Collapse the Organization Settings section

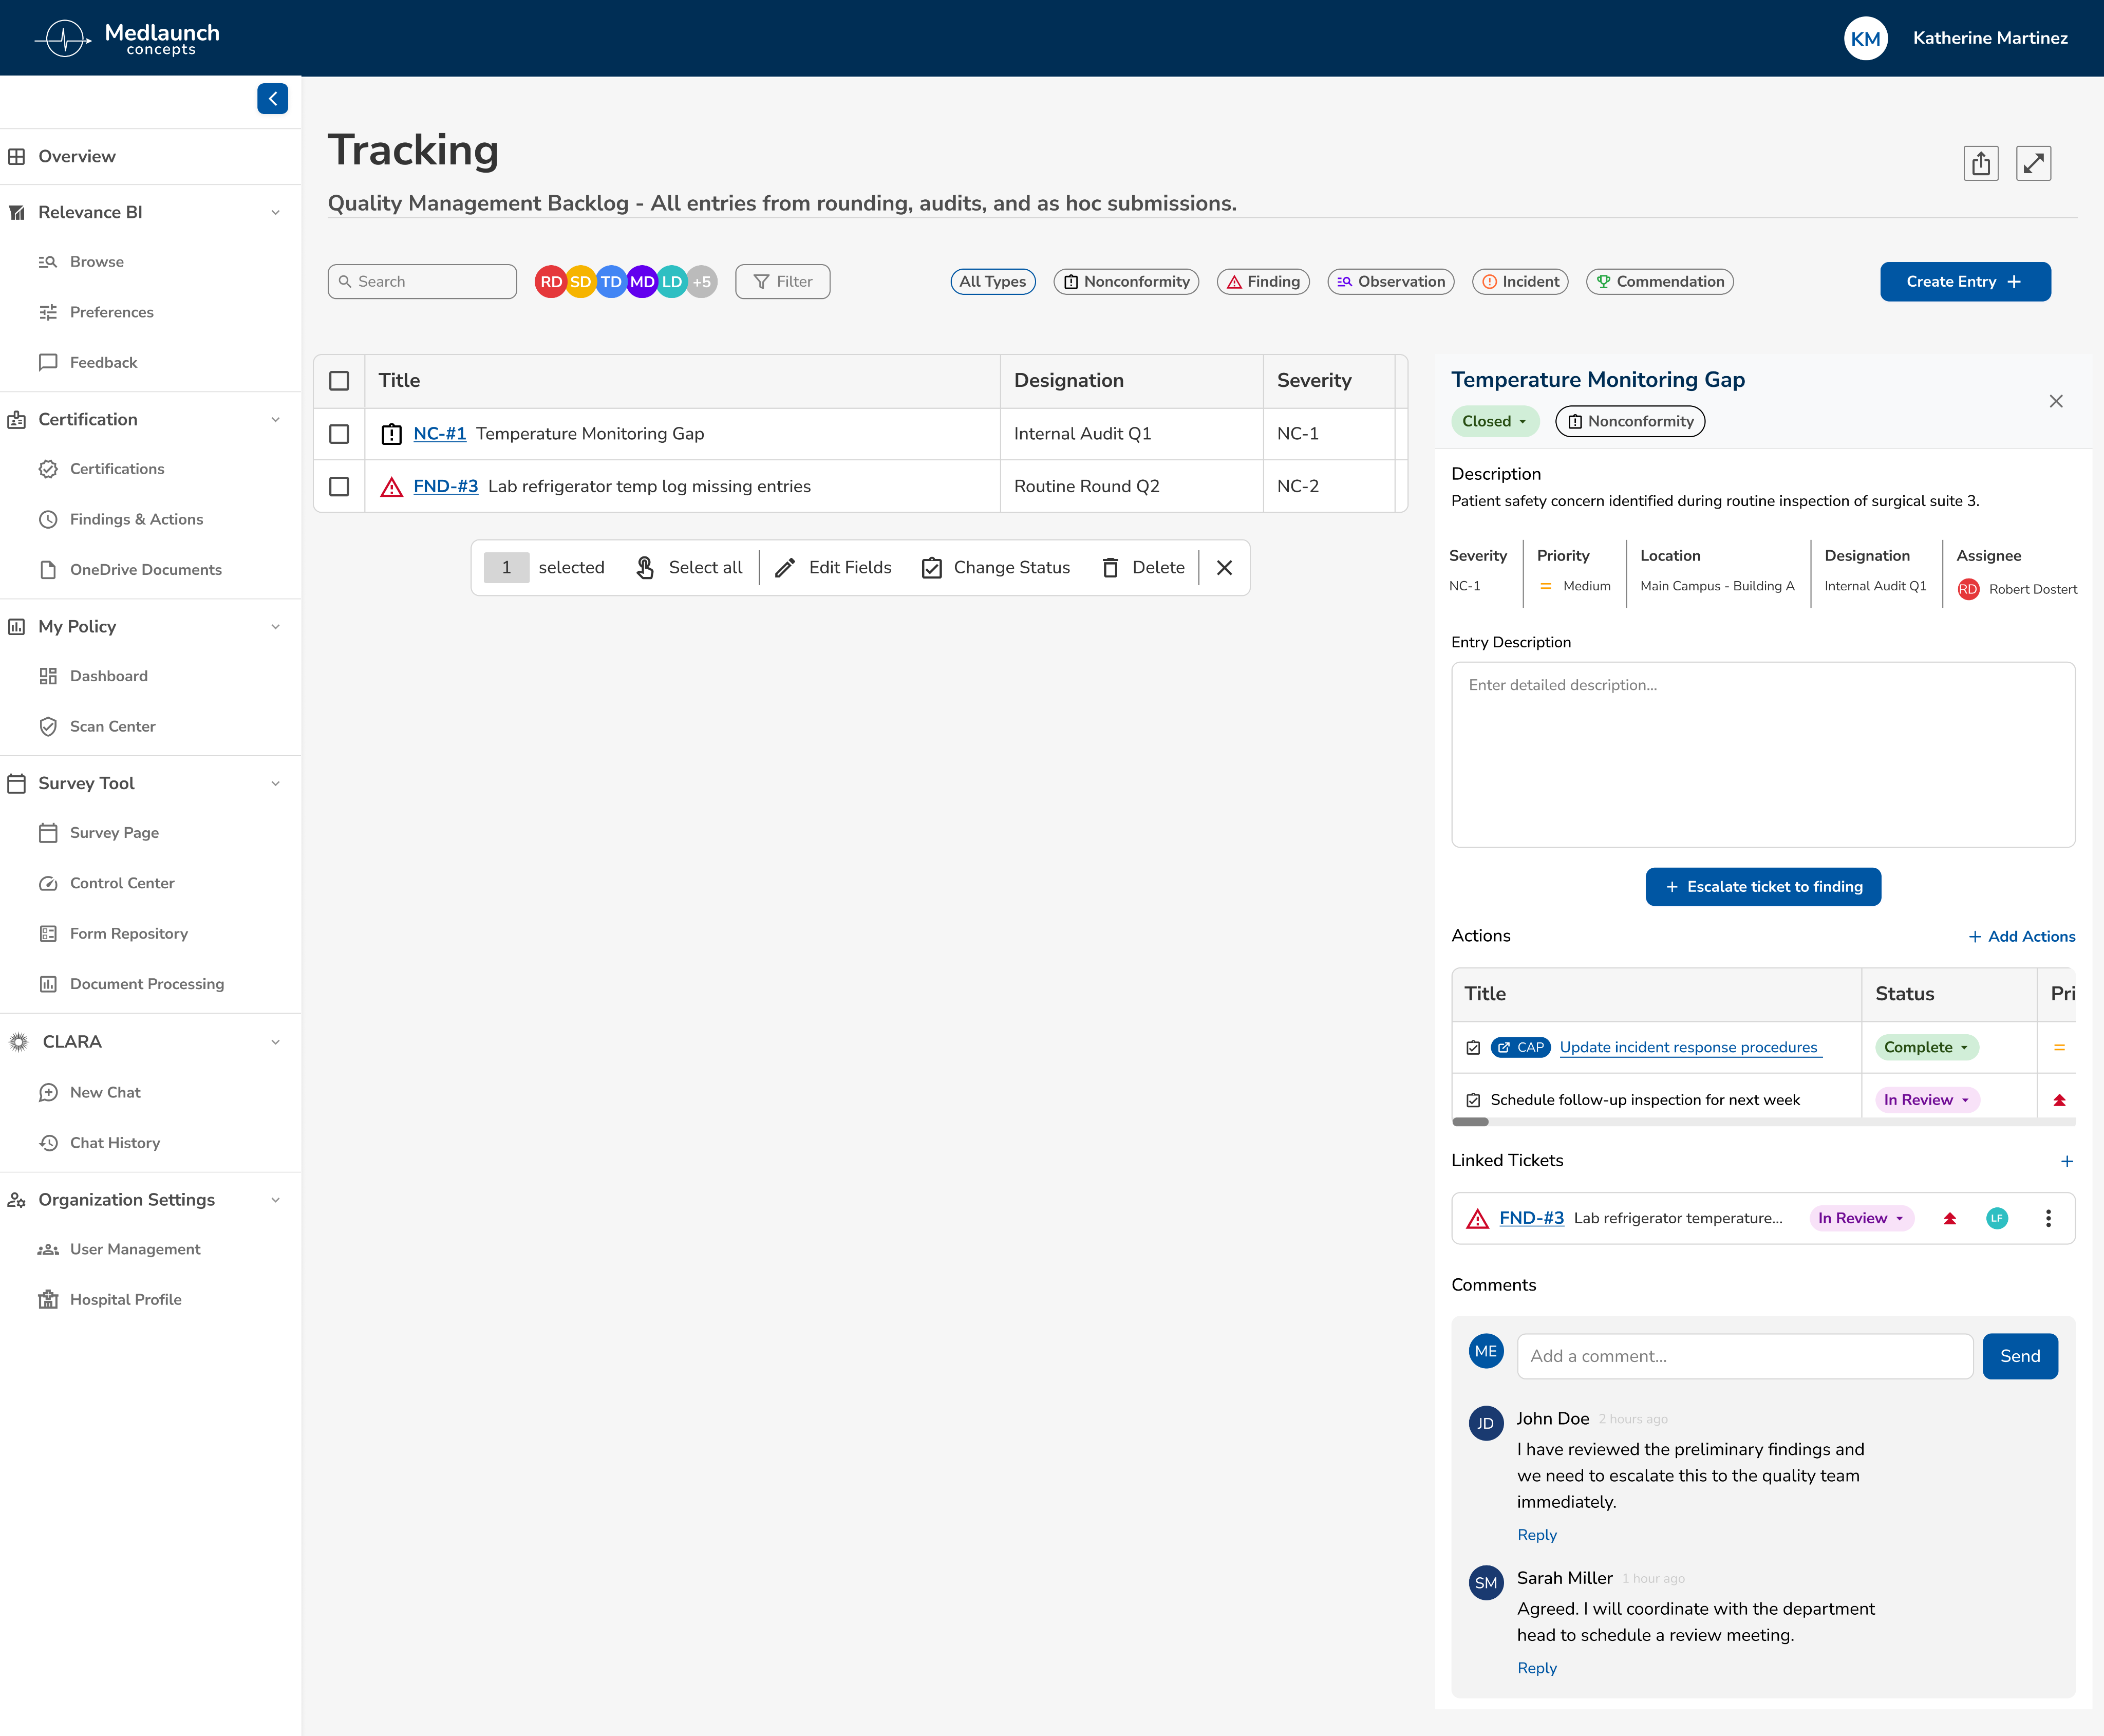pos(275,1200)
